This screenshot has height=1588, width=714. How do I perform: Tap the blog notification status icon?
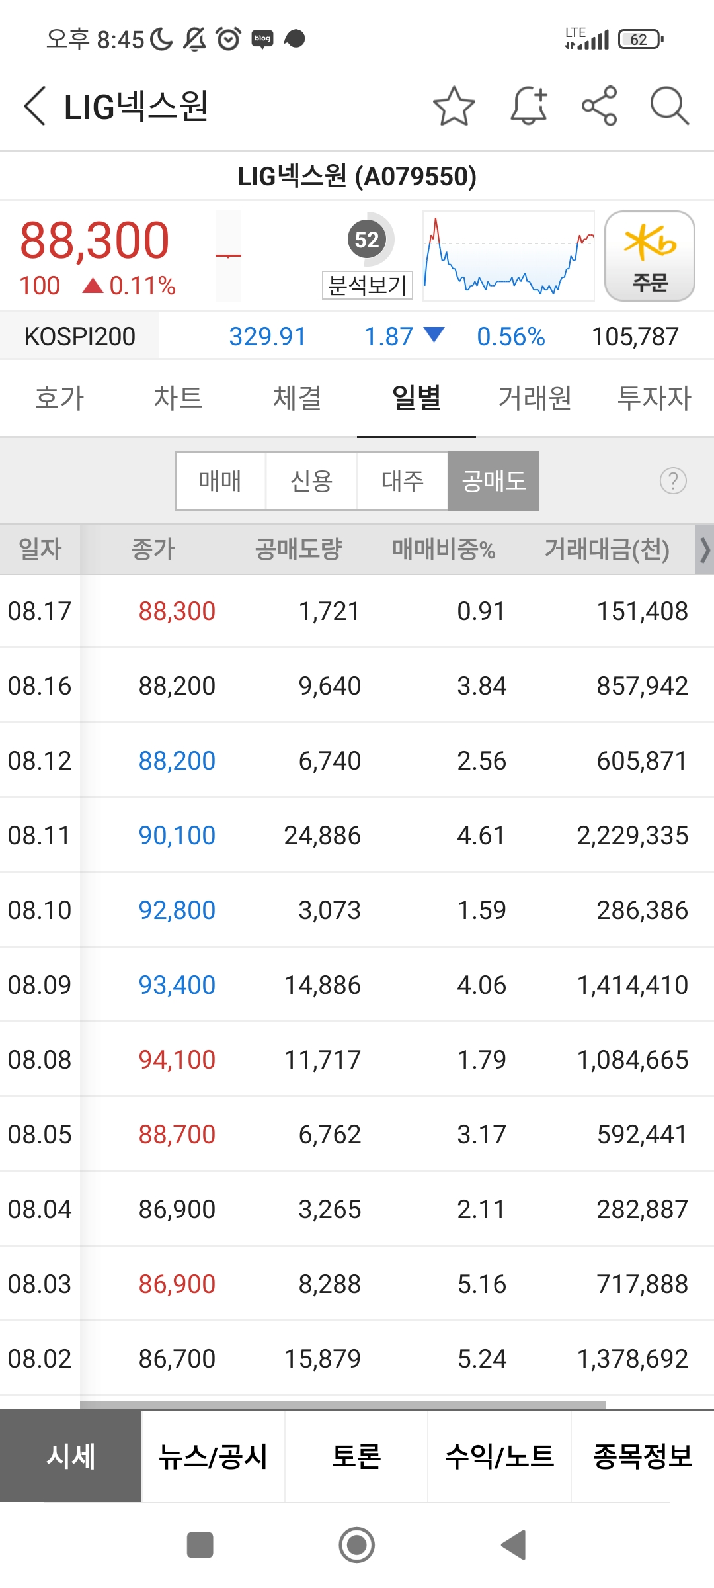click(x=262, y=39)
